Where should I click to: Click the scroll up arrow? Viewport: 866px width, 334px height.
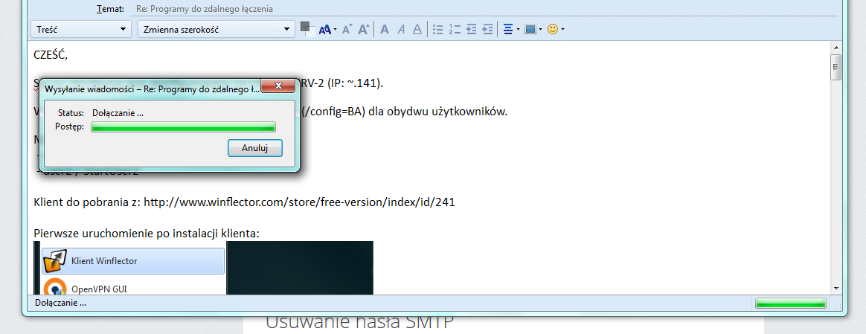836,48
